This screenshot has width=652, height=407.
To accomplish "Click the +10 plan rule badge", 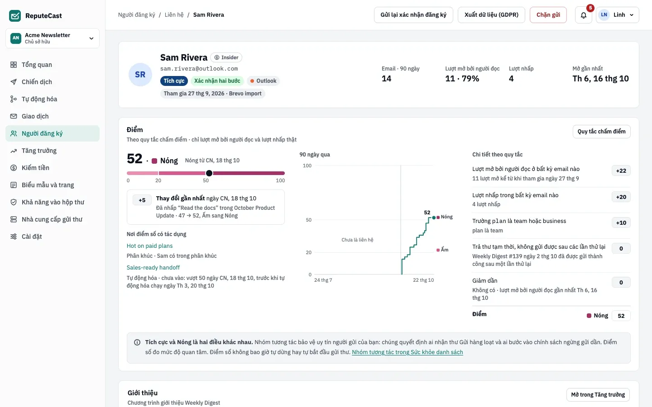I will coord(621,223).
